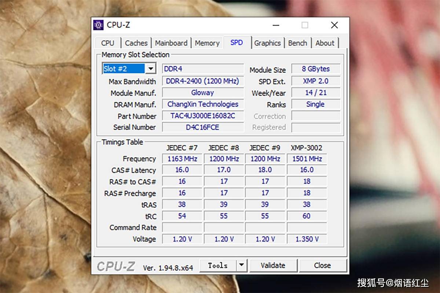Click the XMP-3002 frequency value 1501 MHz
The width and height of the screenshot is (440, 293).
pyautogui.click(x=307, y=159)
